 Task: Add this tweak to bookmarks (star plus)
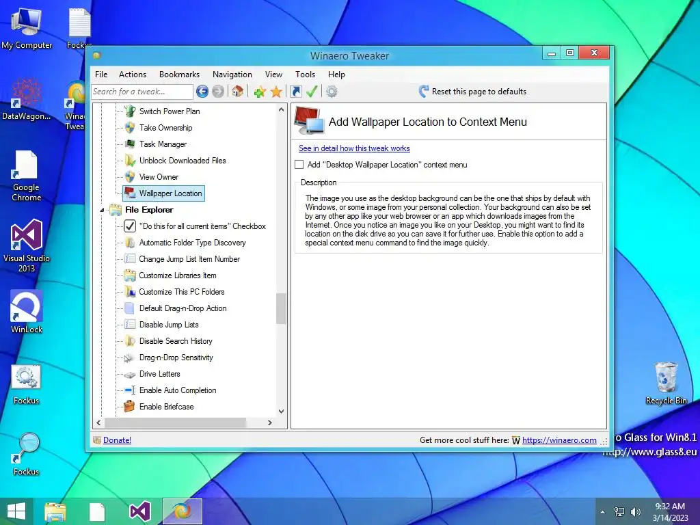pyautogui.click(x=260, y=92)
